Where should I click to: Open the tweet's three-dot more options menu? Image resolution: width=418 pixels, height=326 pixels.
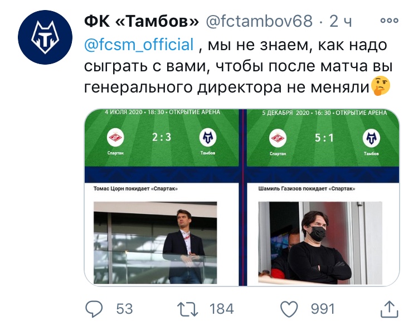click(388, 21)
